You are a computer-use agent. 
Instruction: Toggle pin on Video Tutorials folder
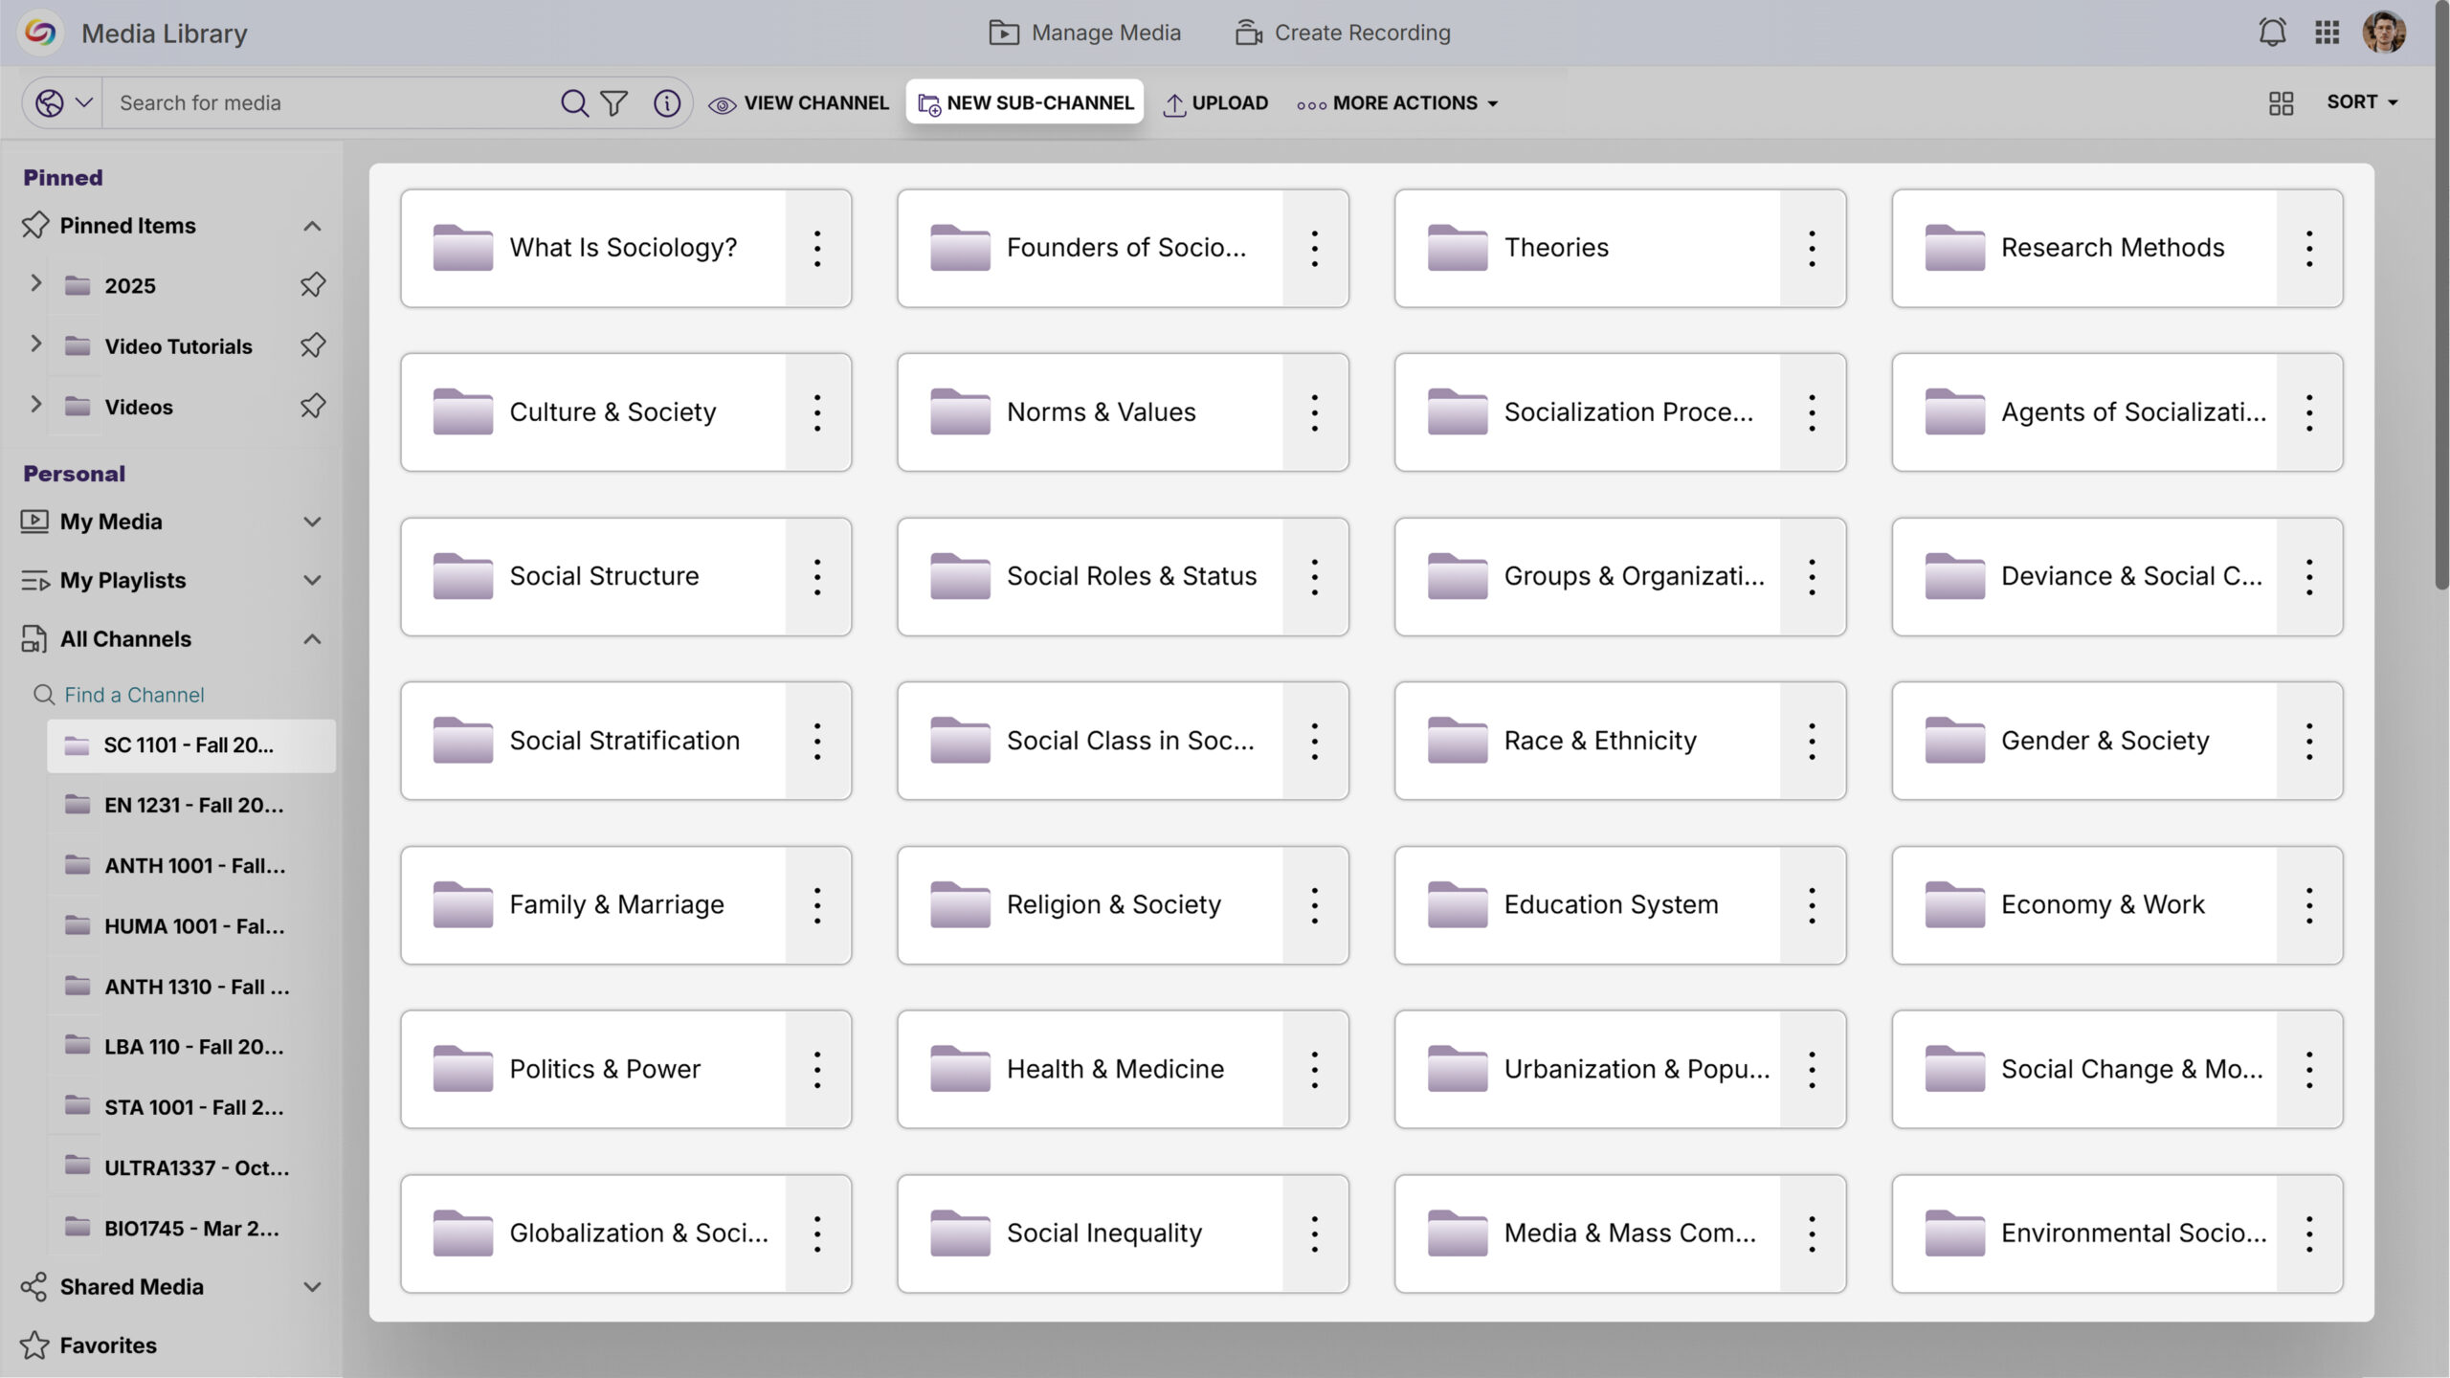[x=312, y=345]
